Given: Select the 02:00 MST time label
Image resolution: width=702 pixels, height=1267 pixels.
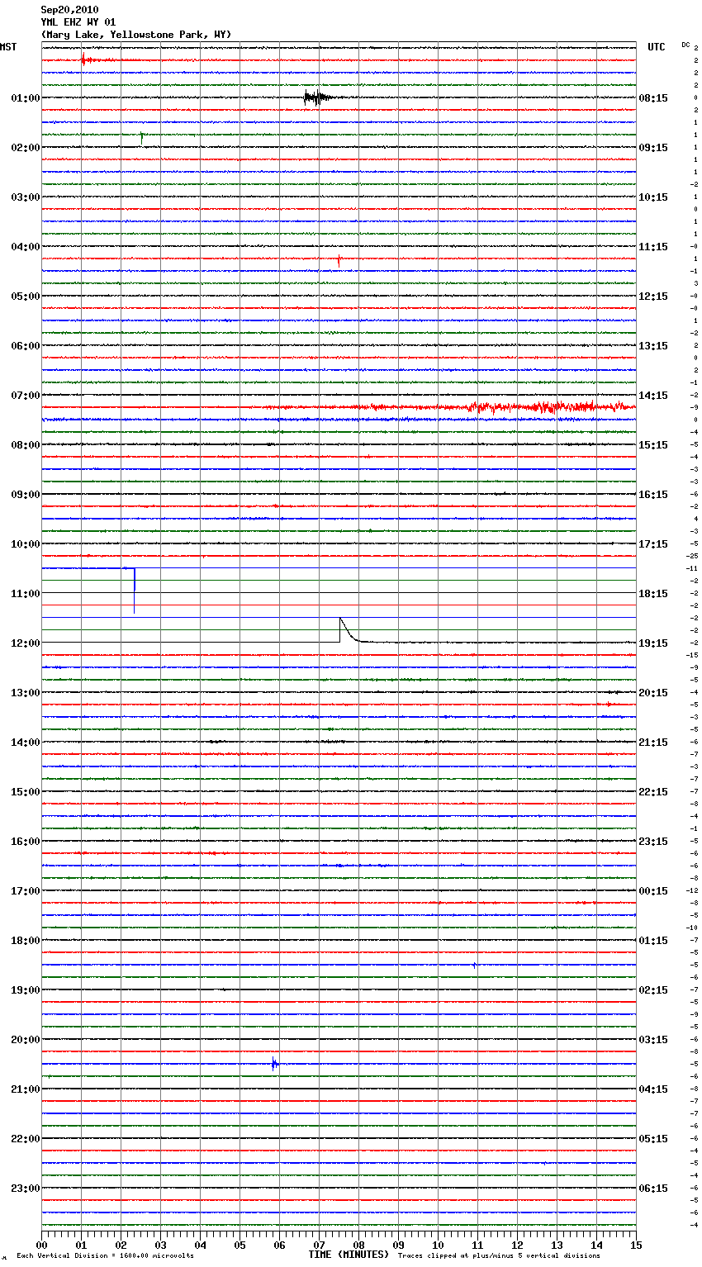Looking at the screenshot, I should [25, 148].
